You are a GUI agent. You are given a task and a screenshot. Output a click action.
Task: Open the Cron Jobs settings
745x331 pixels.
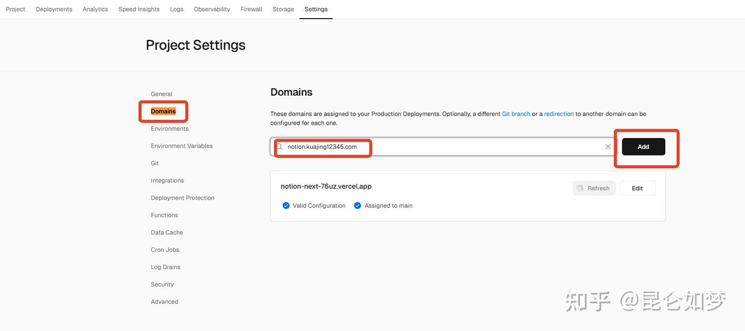(x=165, y=250)
